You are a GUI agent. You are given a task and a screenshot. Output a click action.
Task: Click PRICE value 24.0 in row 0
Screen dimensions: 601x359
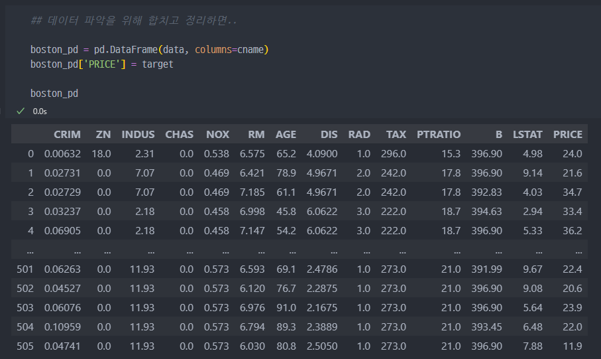point(573,153)
